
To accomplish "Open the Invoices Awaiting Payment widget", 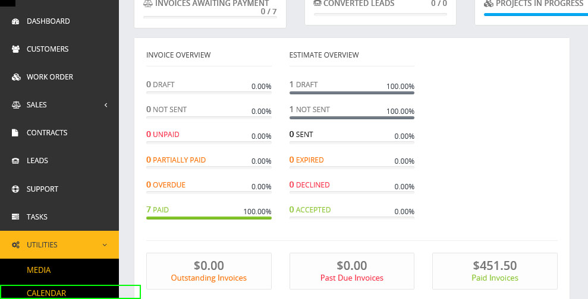I will 210,8.
